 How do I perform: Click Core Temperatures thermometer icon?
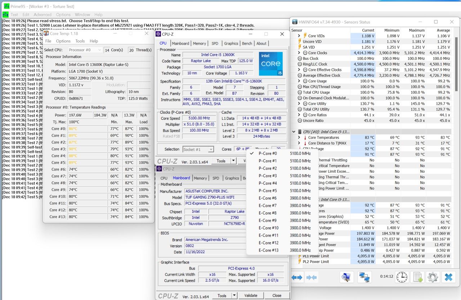(305, 137)
